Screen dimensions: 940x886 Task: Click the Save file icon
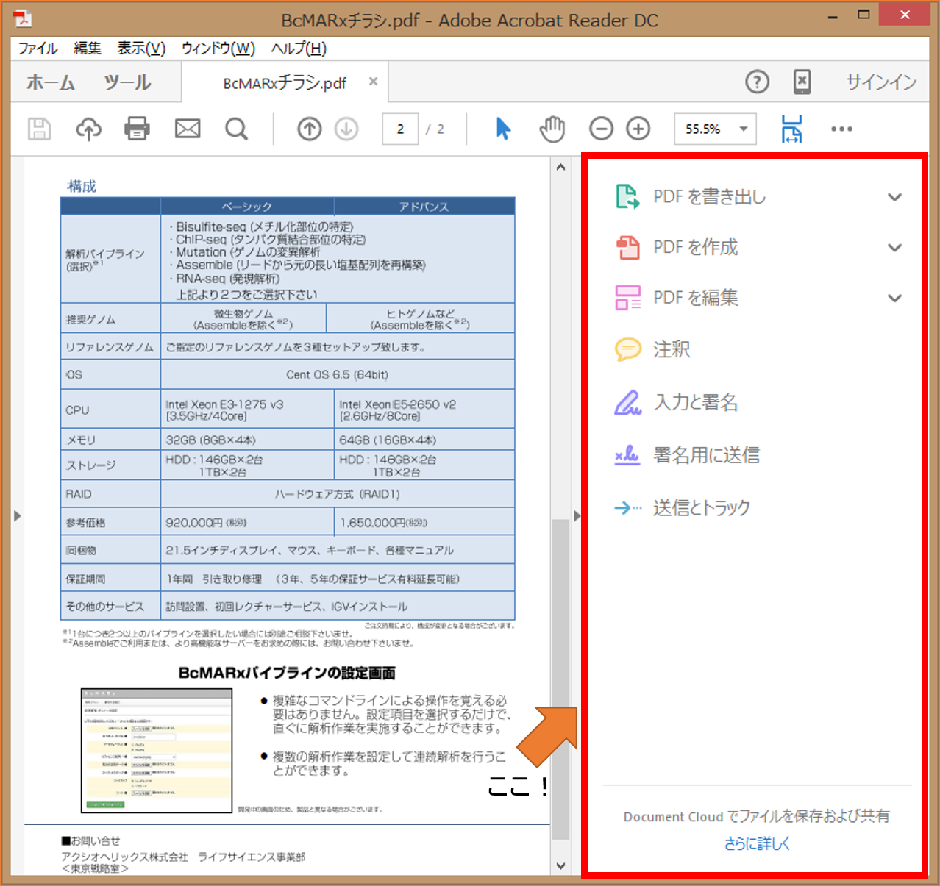click(x=39, y=129)
